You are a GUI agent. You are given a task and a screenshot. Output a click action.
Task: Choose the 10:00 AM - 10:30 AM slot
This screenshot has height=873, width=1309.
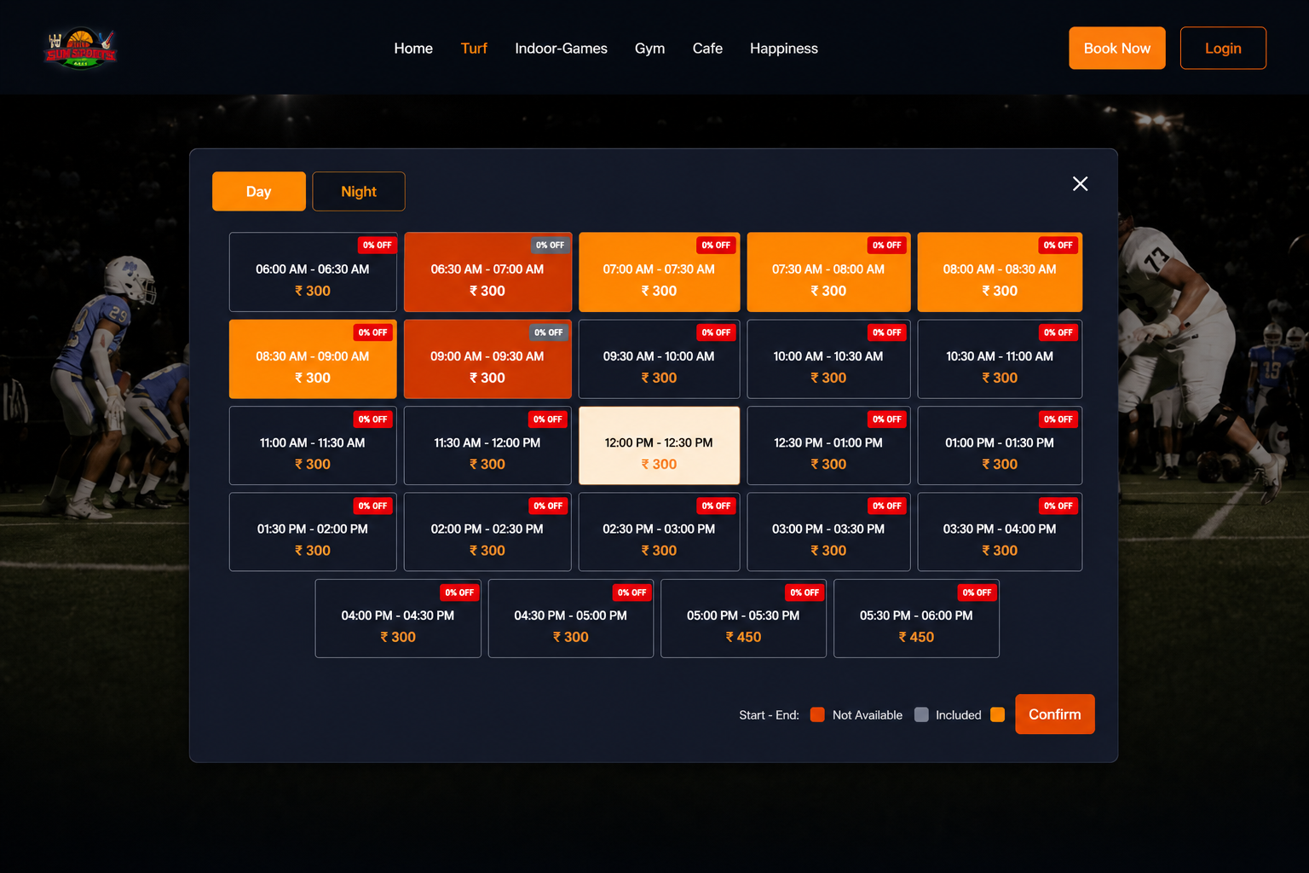tap(828, 360)
